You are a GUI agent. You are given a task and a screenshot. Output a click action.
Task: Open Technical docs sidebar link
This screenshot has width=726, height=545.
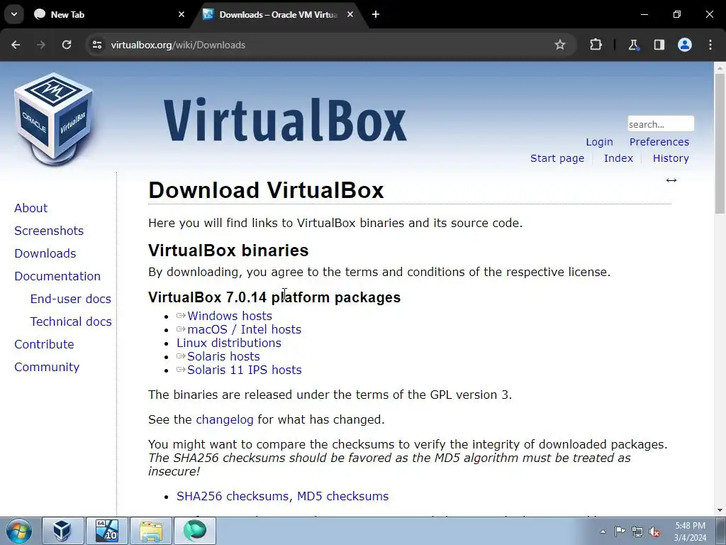[x=71, y=321]
